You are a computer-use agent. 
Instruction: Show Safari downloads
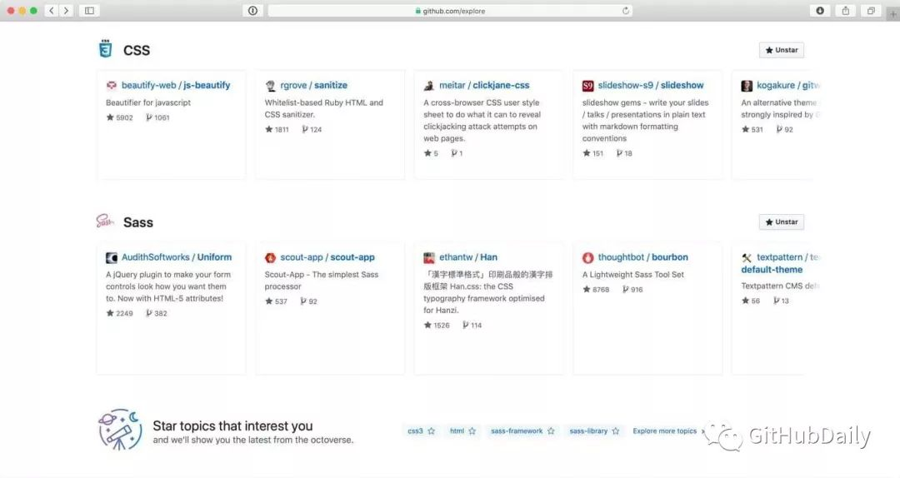click(820, 10)
